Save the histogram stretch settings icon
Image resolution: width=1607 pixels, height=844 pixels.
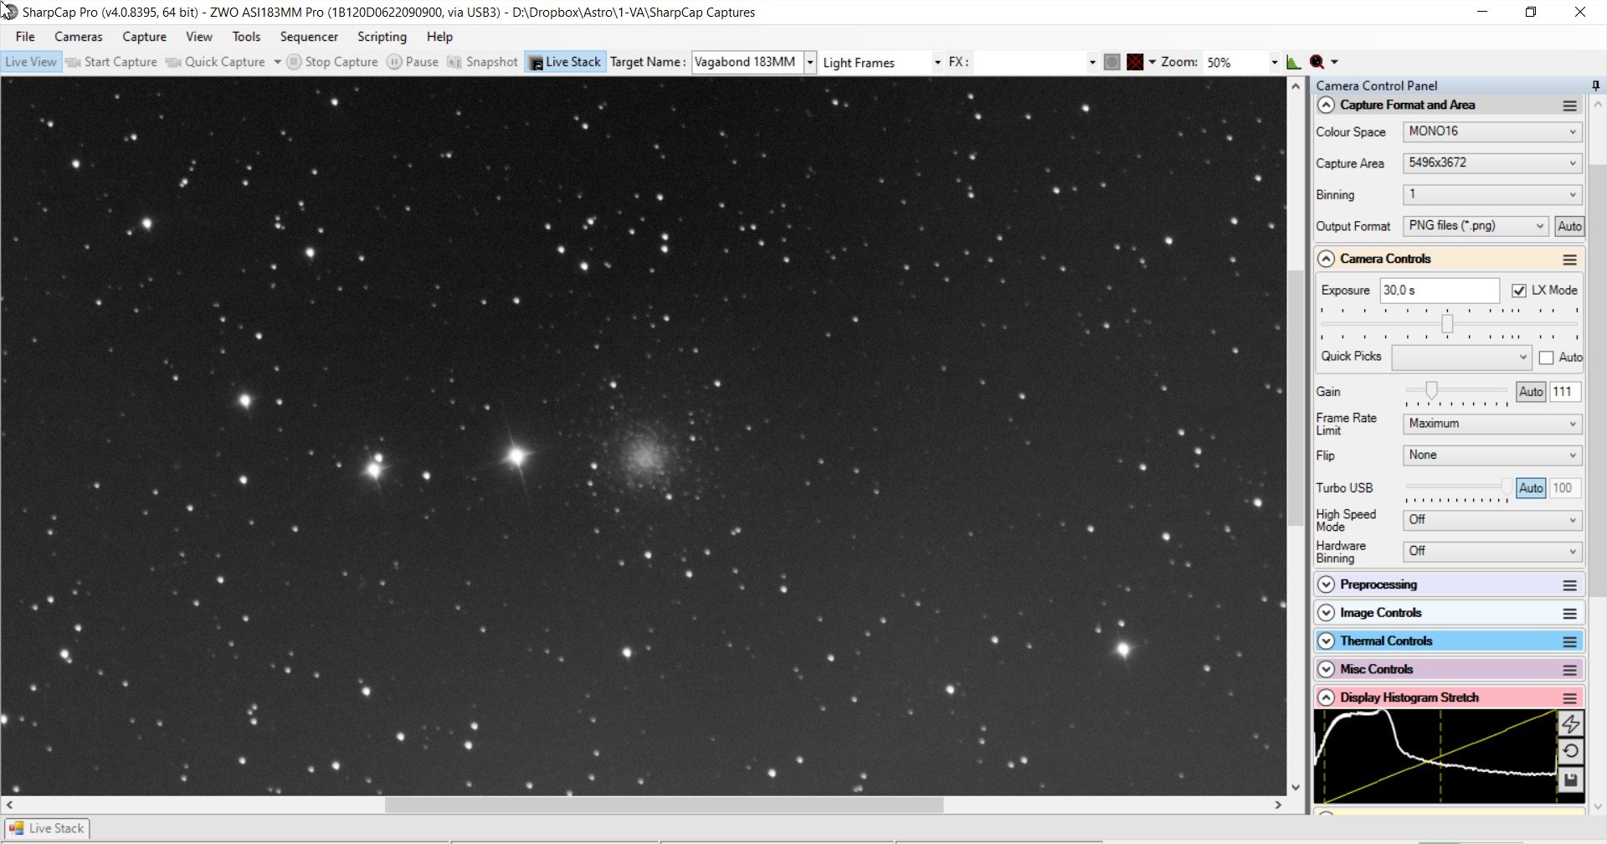point(1570,780)
